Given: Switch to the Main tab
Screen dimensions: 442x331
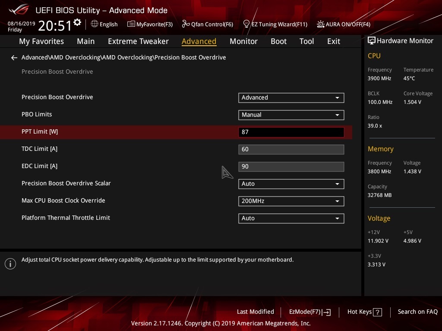Looking at the screenshot, I should pyautogui.click(x=86, y=41).
